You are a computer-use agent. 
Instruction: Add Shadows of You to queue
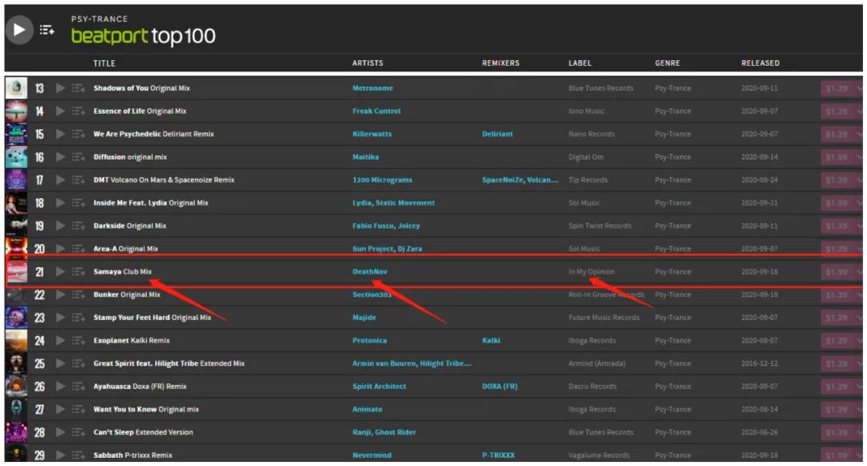click(78, 87)
